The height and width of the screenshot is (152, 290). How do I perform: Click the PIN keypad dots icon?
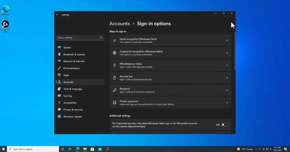click(x=115, y=65)
